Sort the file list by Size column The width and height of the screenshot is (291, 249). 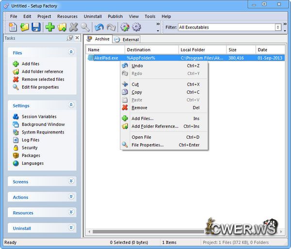pos(240,50)
